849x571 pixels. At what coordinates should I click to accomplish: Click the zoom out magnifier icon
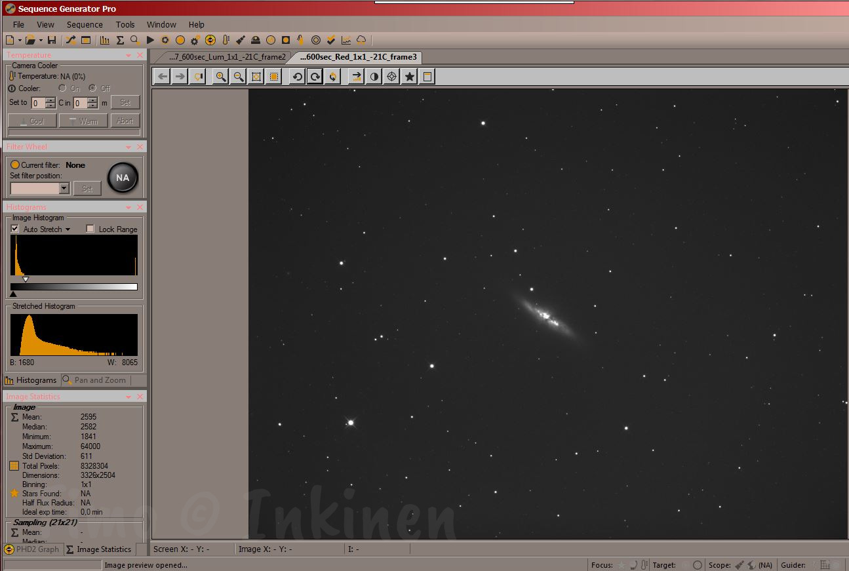click(x=239, y=77)
